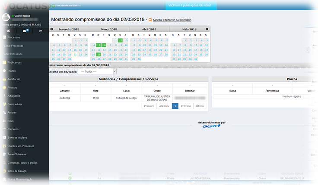Open the settings gears icon in sidebar
This screenshot has width=318, height=185.
9,31
